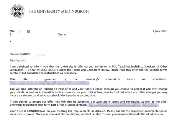Click the "Student Id/UUN:" label
The height and width of the screenshot is (118, 177).
click(20, 54)
